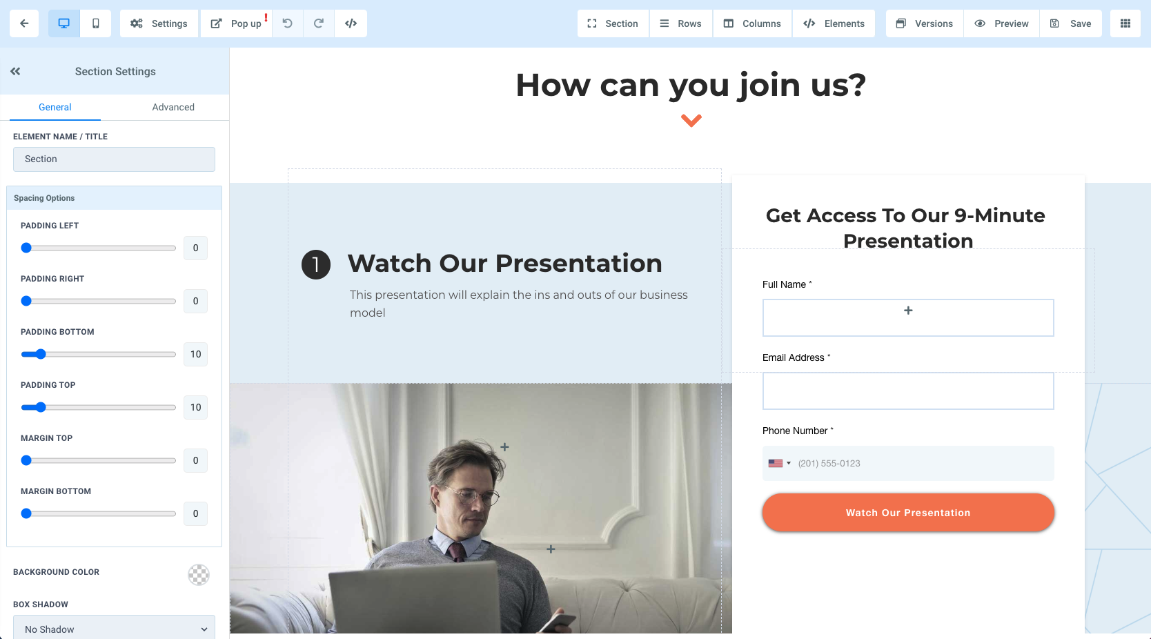Click the Padding Bottom slider handle
This screenshot has width=1151, height=639.
point(41,354)
